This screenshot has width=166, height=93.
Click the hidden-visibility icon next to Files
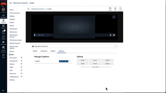click(x=21, y=70)
